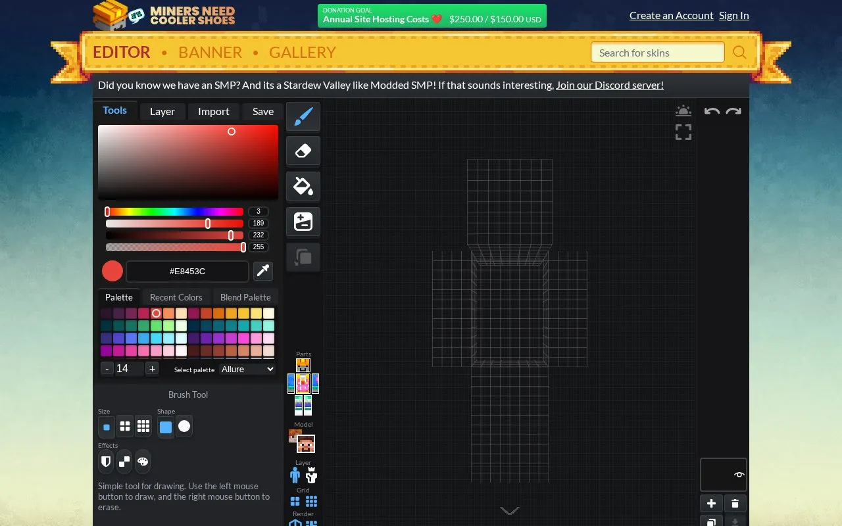Focus the Search for skins field
The width and height of the screenshot is (842, 526).
[x=658, y=53]
